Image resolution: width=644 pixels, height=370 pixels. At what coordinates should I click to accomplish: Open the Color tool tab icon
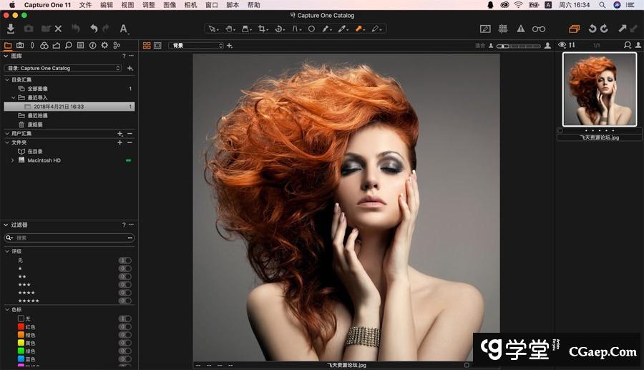pos(44,45)
